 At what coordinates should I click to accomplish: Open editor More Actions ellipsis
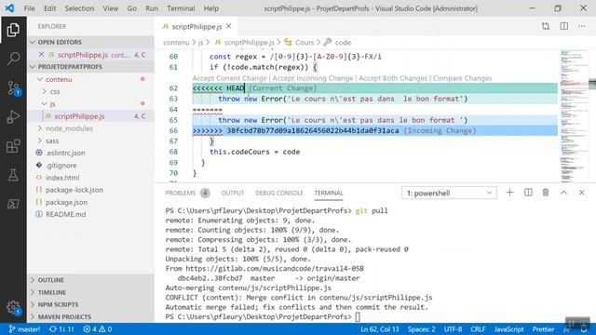click(581, 26)
